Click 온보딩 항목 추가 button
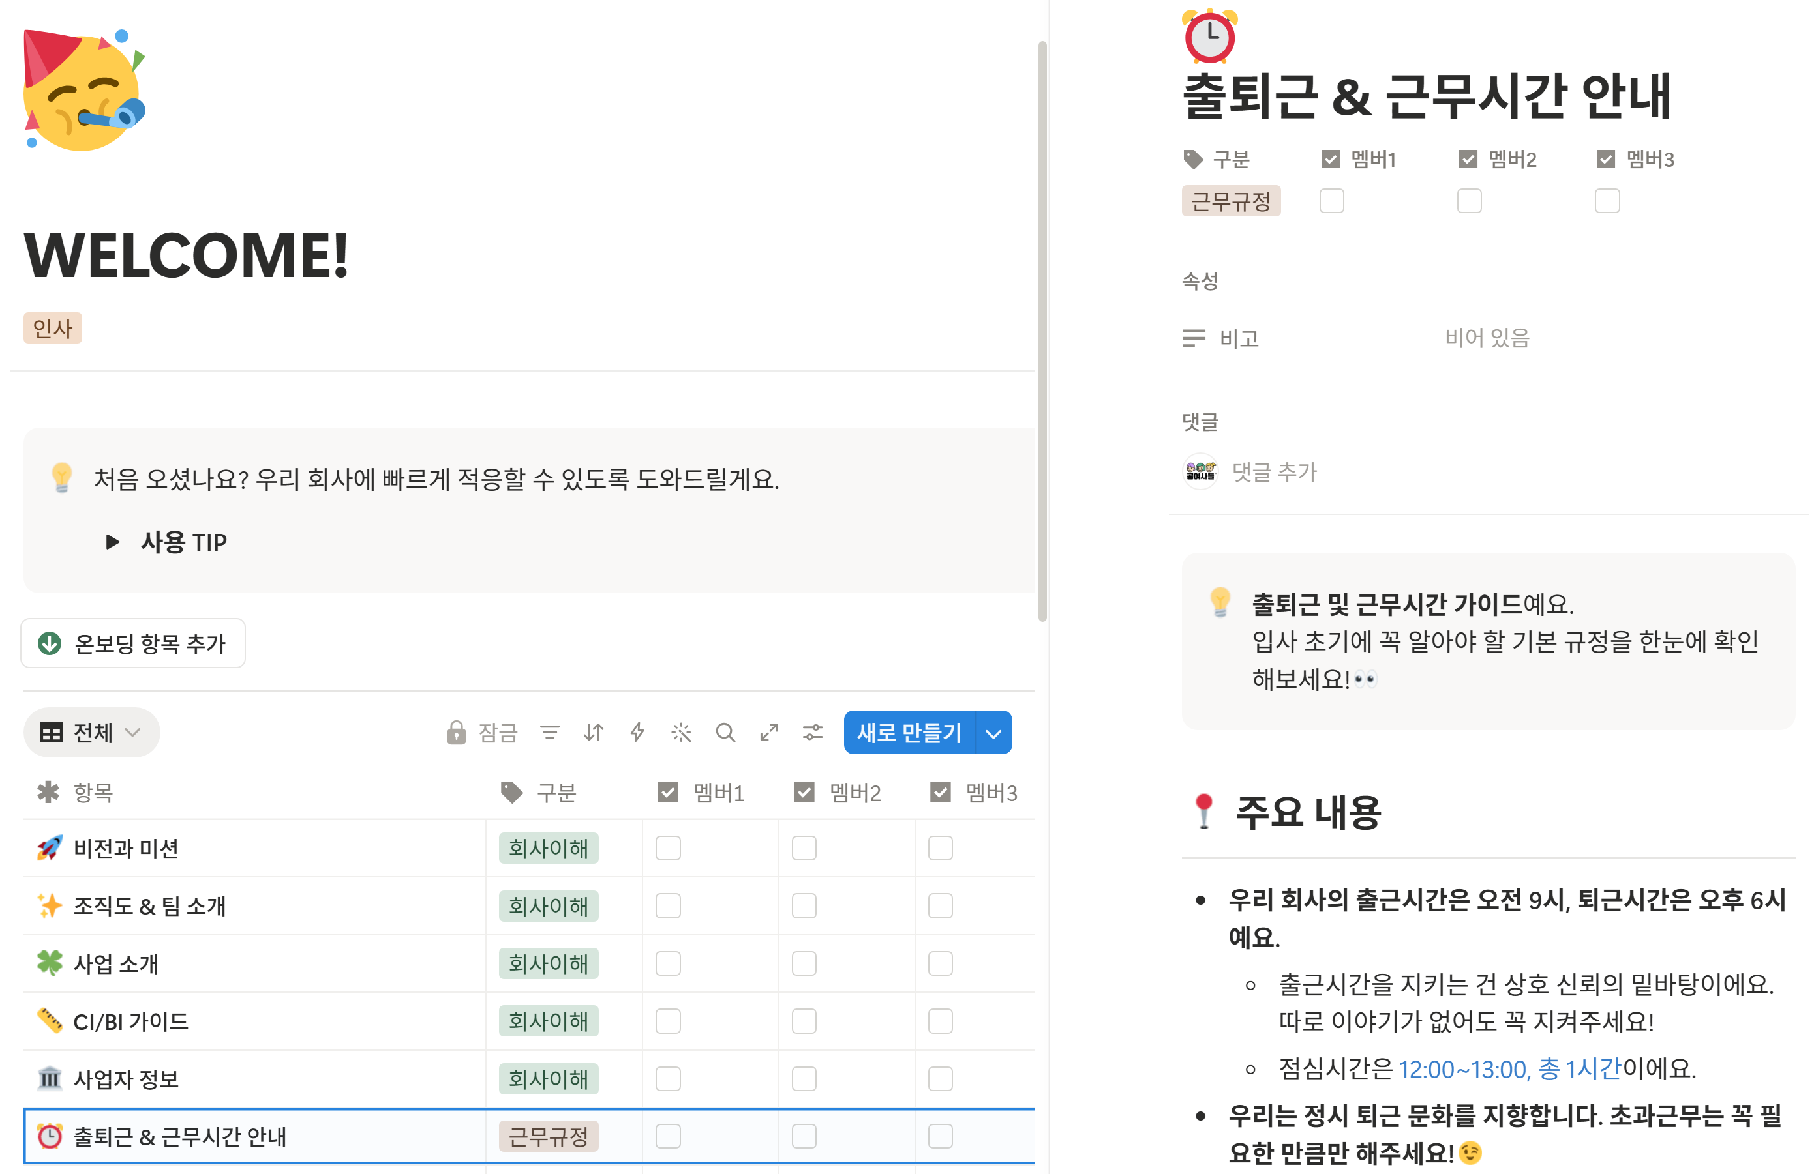1814x1174 pixels. point(132,643)
